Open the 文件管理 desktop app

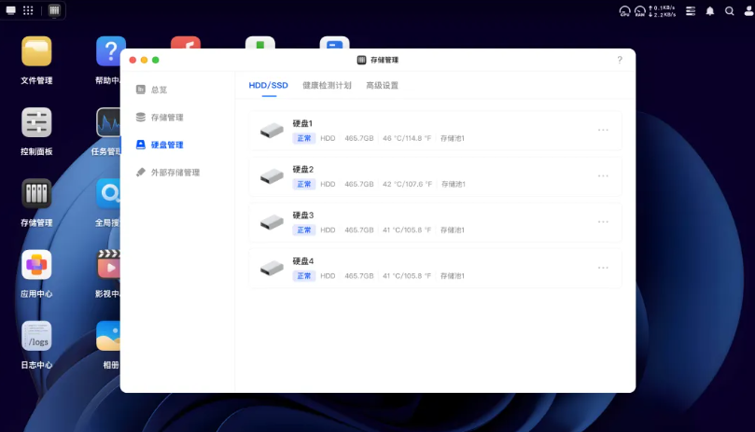point(36,51)
